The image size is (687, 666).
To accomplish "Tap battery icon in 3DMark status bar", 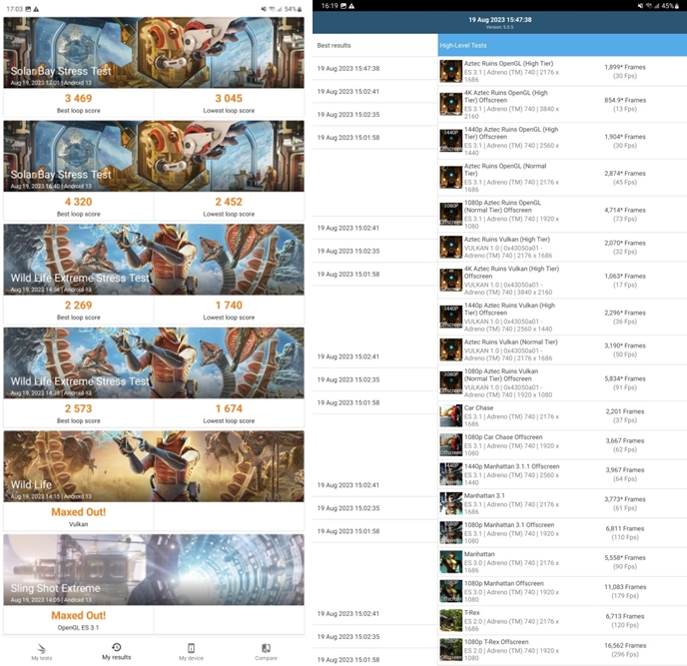I will pos(300,9).
